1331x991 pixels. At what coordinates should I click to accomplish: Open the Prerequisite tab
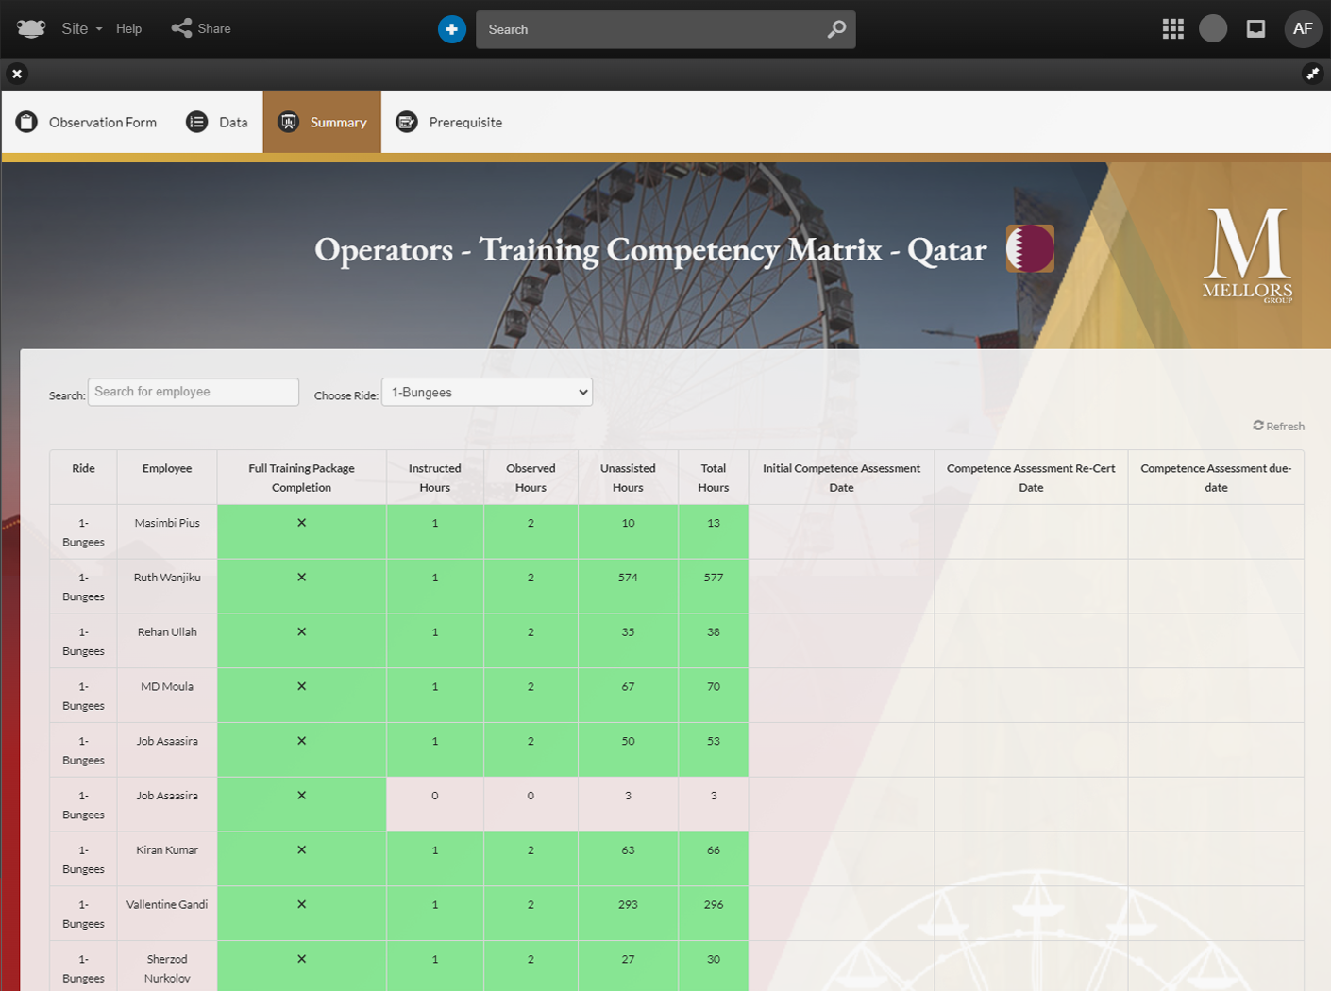tap(449, 122)
